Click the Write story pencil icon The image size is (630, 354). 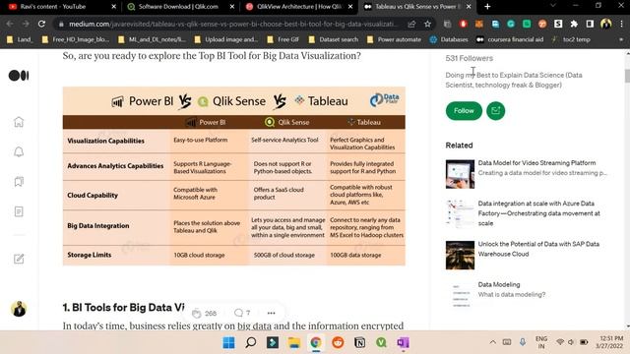[19, 259]
